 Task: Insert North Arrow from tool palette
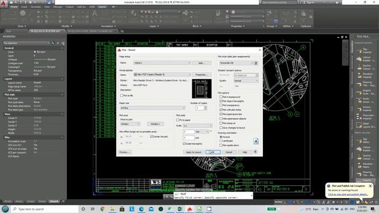point(365,100)
